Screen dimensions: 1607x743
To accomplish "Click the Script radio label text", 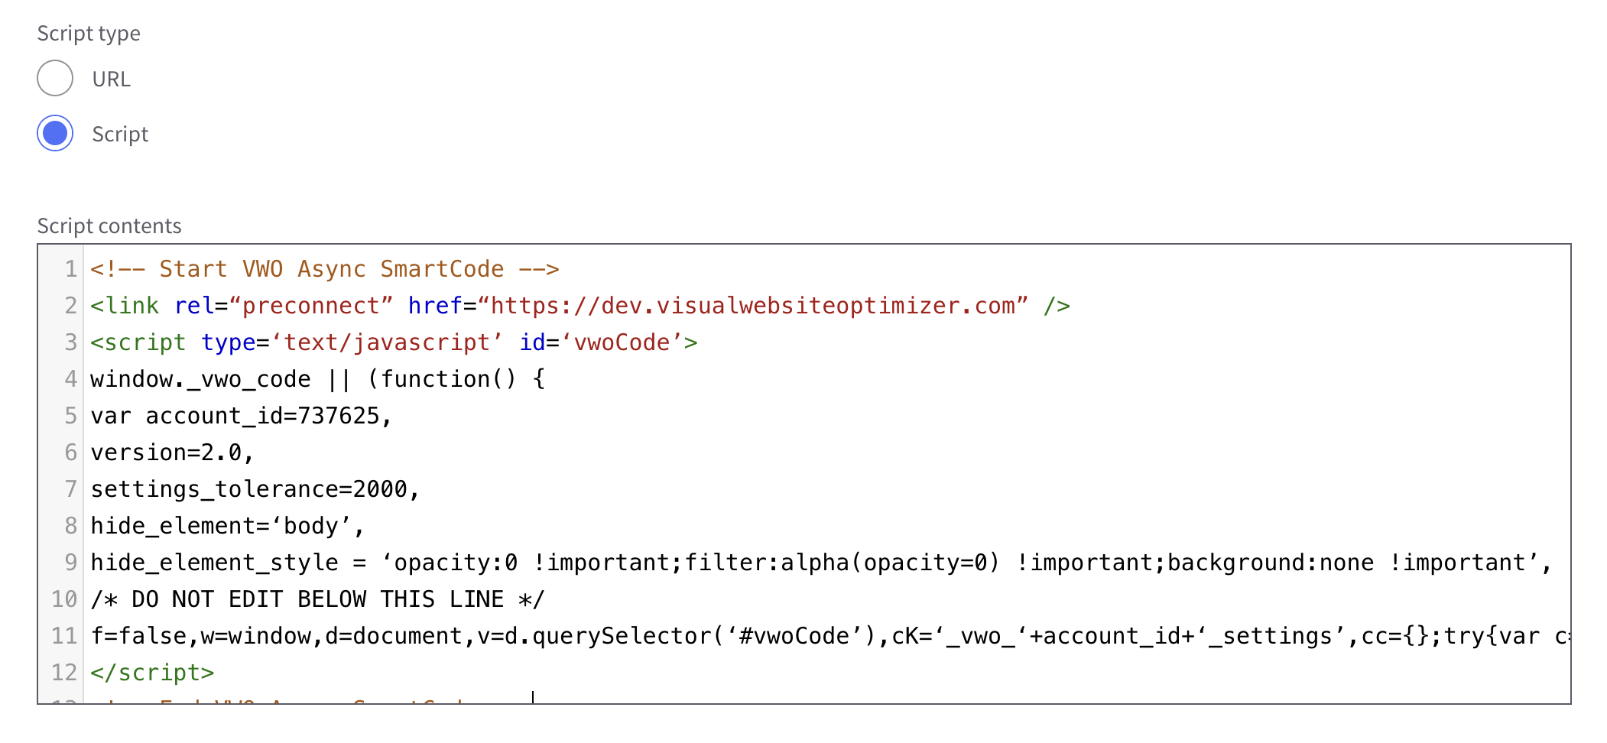I will click(120, 134).
